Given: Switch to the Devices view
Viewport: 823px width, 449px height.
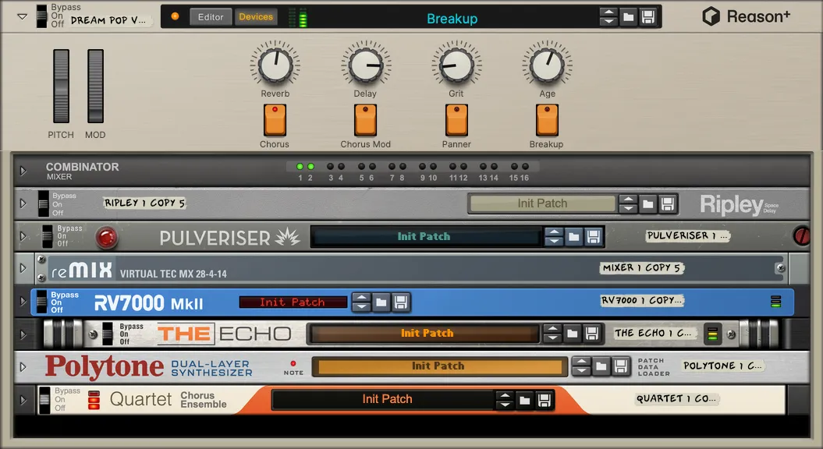Looking at the screenshot, I should [256, 17].
